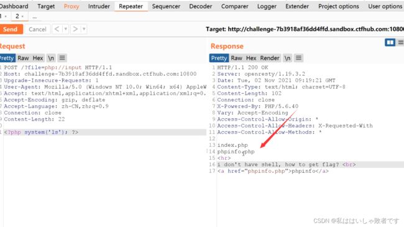
Task: Go forward to next request in history
Action: [75, 29]
